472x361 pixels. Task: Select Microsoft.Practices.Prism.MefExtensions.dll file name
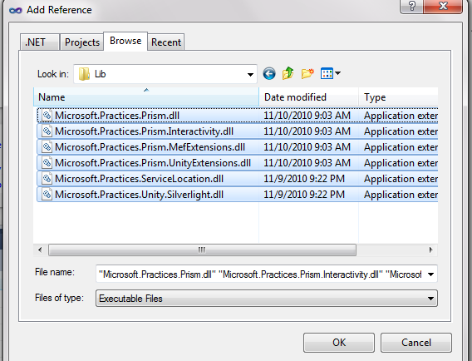tap(150, 147)
